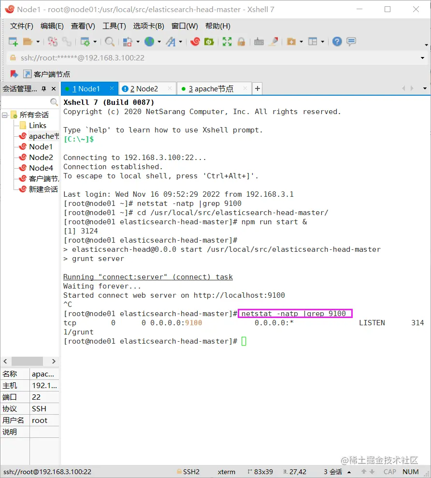
Task: Open the 帮助(H) menu
Action: coord(218,26)
